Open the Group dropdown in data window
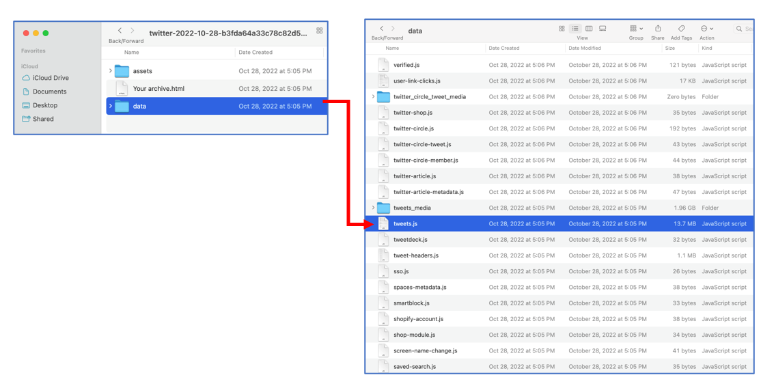The width and height of the screenshot is (761, 388). pyautogui.click(x=636, y=29)
